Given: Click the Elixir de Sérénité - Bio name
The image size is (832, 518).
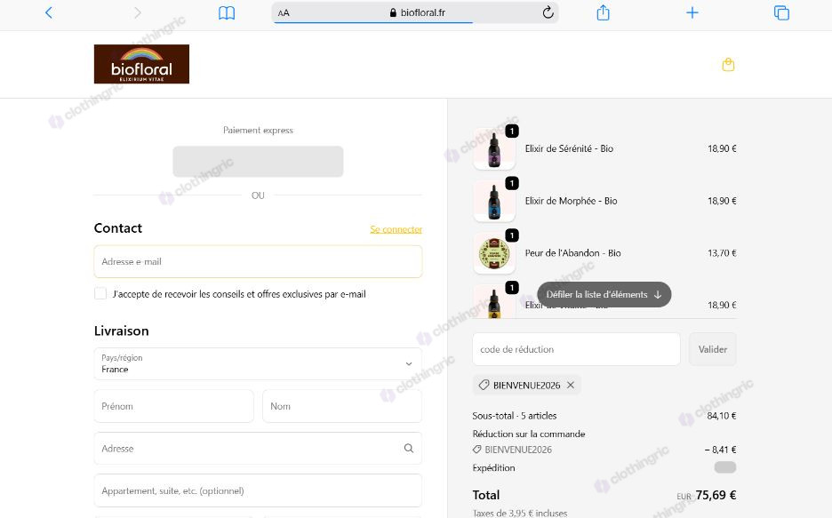Looking at the screenshot, I should (x=570, y=148).
